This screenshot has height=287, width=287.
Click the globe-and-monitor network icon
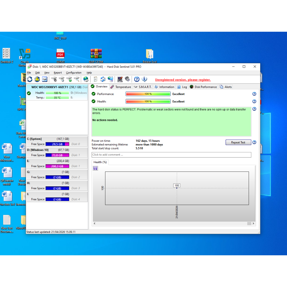110,79
